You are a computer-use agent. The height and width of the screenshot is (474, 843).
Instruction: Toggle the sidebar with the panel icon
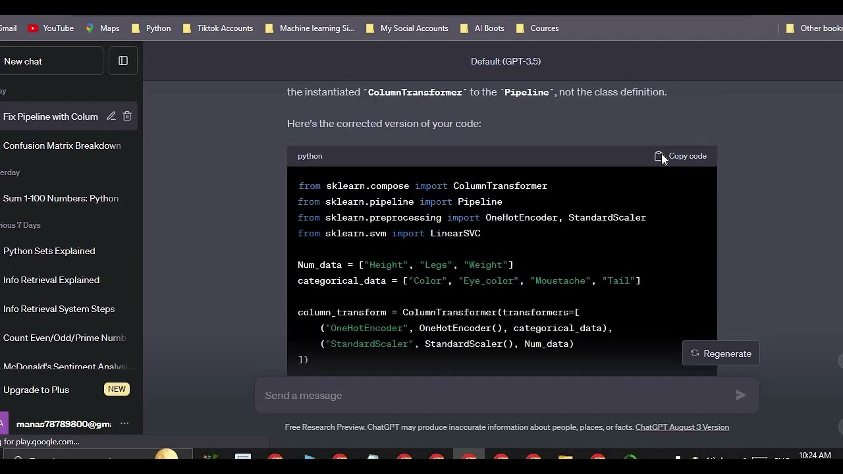(123, 61)
